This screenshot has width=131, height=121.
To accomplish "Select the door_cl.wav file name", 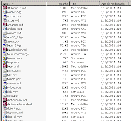I will pos(14,117).
